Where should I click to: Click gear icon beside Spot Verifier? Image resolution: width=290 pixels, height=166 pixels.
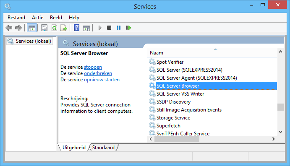pyautogui.click(x=152, y=62)
